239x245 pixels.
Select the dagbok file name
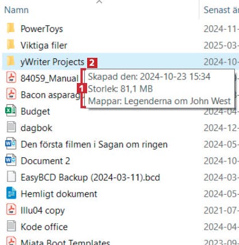point(36,128)
